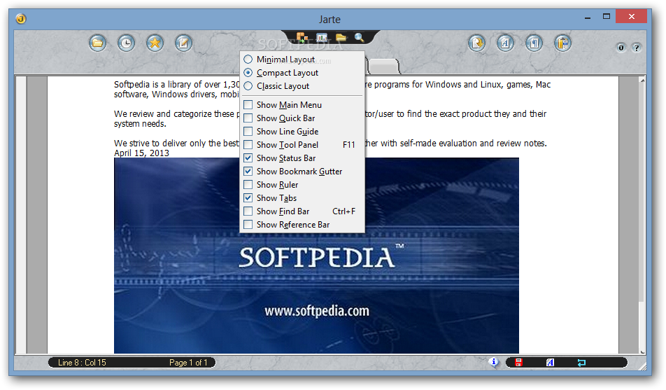666x390 pixels.
Task: Click the document with yellow arrow button
Action: coord(477,43)
